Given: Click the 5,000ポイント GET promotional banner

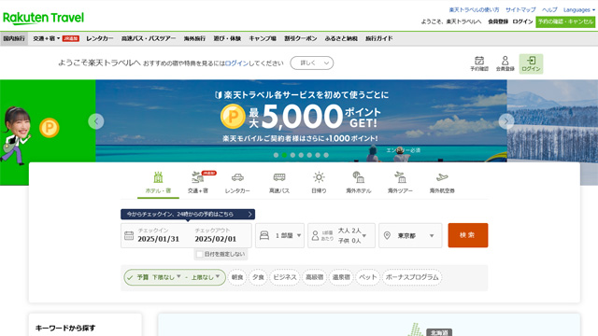Looking at the screenshot, I should point(301,121).
